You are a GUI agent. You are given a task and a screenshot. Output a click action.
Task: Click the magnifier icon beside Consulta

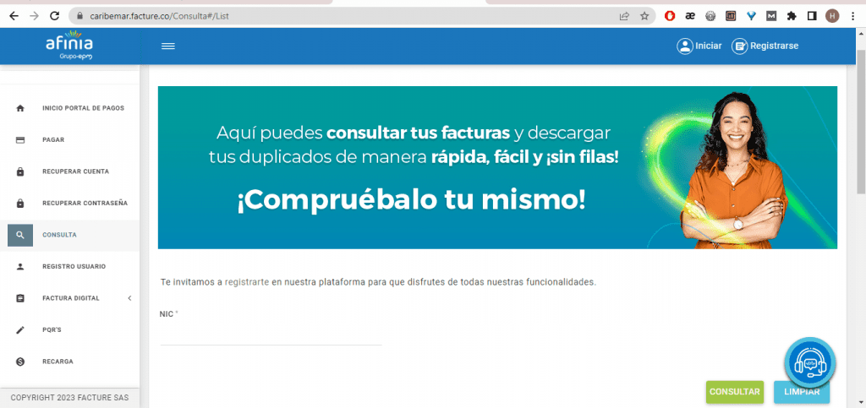coord(20,235)
